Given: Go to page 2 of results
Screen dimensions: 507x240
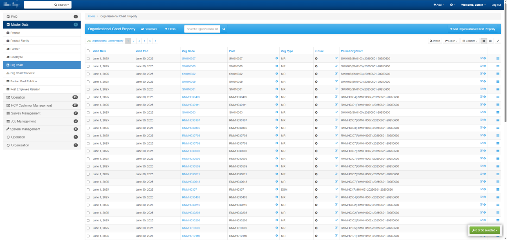Looking at the screenshot, I should pyautogui.click(x=133, y=41).
